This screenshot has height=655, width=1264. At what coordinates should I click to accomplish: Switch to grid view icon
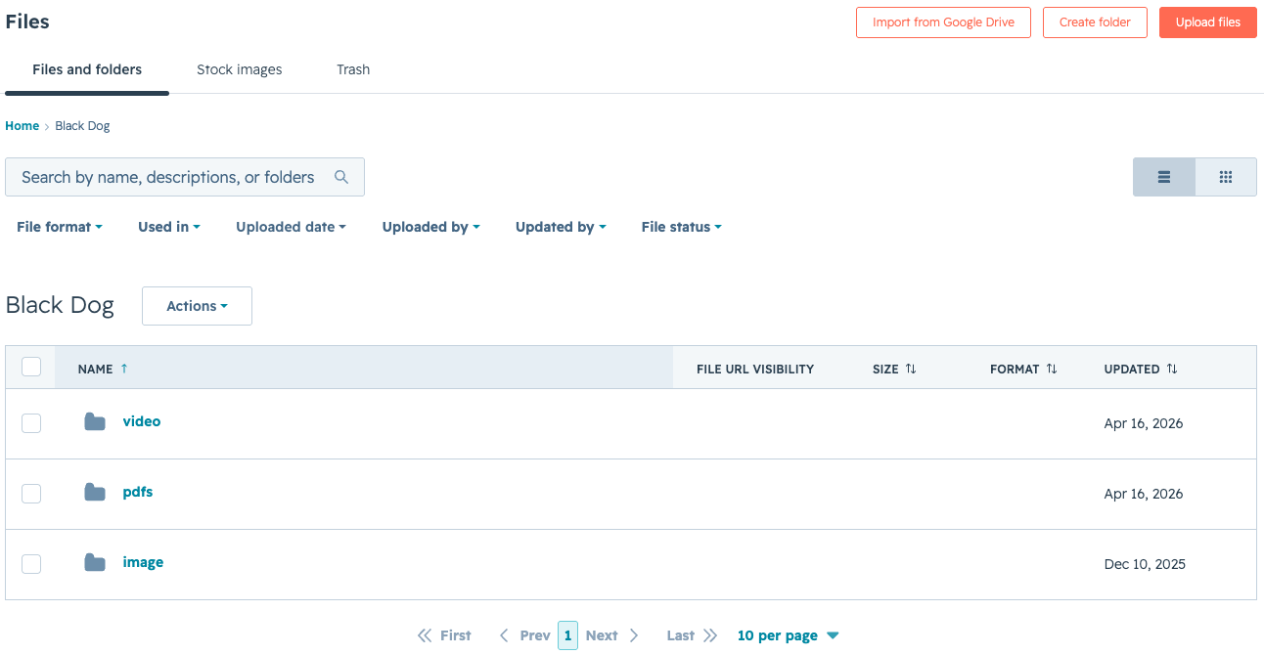coord(1226,177)
